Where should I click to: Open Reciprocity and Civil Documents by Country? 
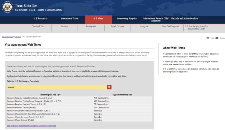pos(197,28)
